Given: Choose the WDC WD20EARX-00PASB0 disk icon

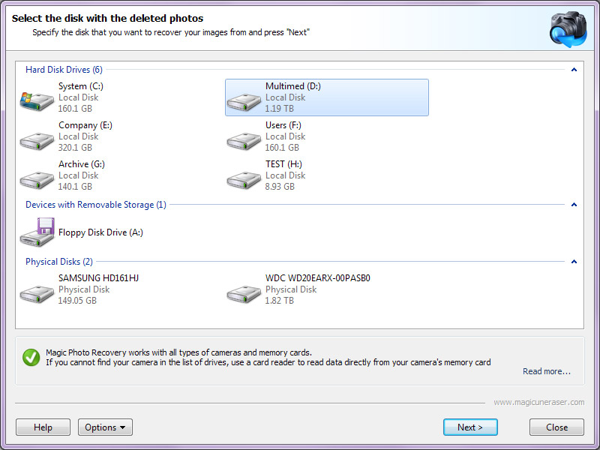Looking at the screenshot, I should pyautogui.click(x=243, y=292).
